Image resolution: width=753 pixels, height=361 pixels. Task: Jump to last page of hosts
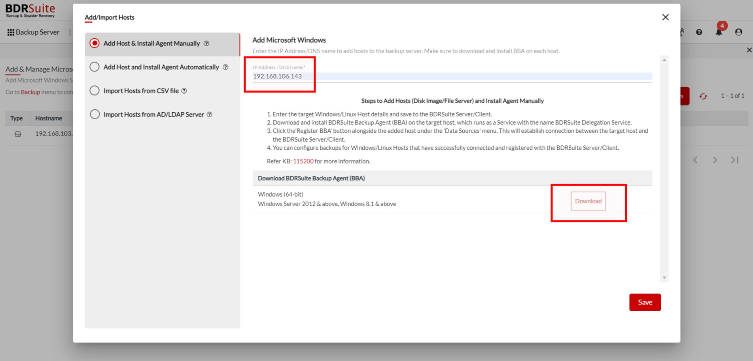click(x=735, y=160)
